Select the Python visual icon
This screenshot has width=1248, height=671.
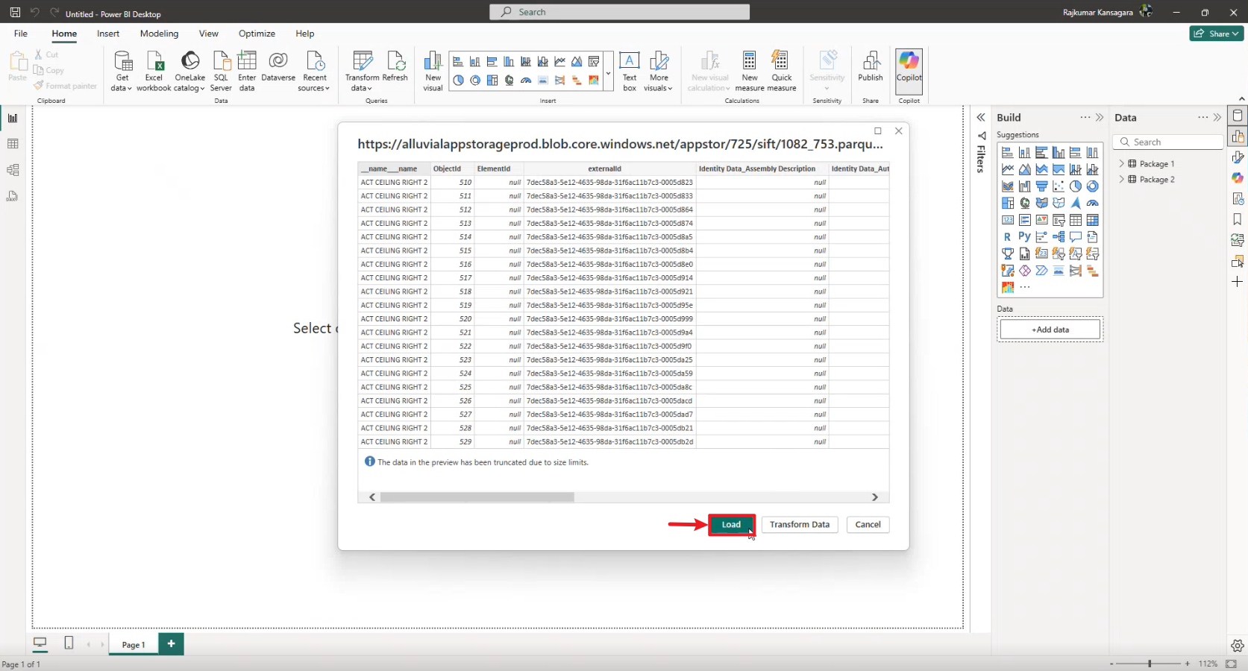click(x=1024, y=237)
